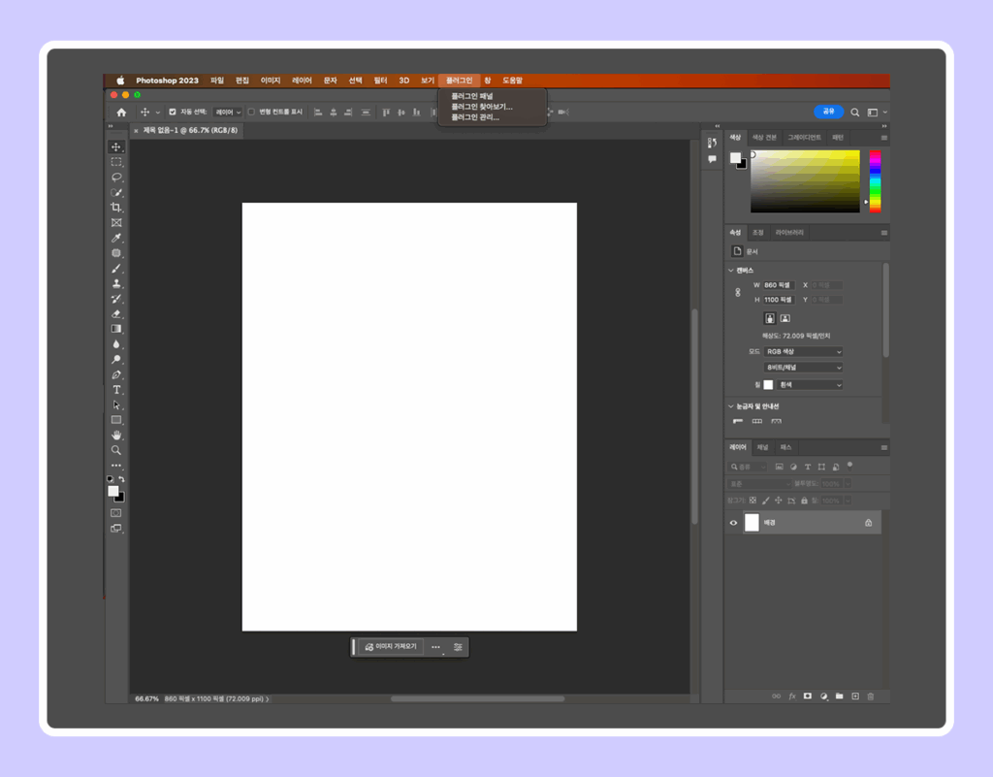The image size is (993, 777).
Task: Open the 8비트/채널 bit depth dropdown
Action: click(803, 368)
